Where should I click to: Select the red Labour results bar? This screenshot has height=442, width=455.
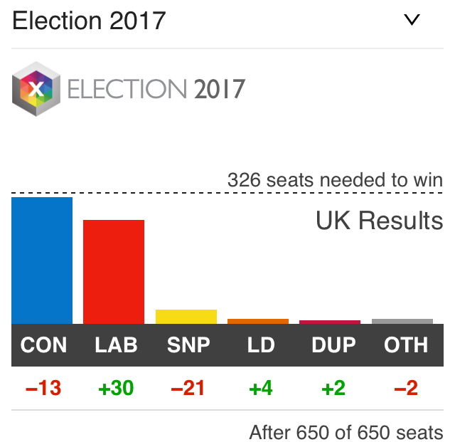pos(114,272)
